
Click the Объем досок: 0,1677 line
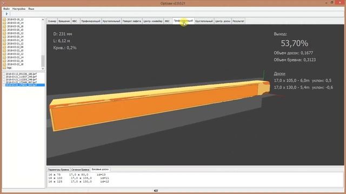[x=294, y=53]
